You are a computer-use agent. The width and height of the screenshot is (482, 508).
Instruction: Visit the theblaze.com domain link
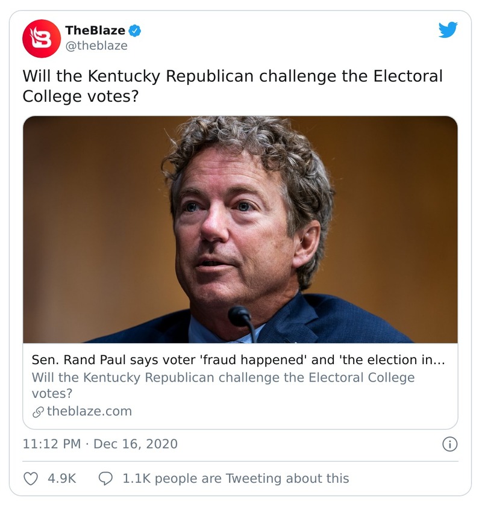89,412
